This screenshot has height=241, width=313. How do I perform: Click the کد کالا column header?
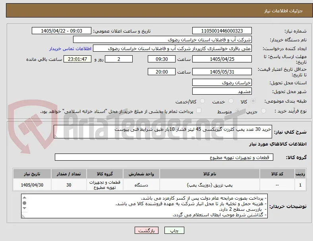click(277, 174)
